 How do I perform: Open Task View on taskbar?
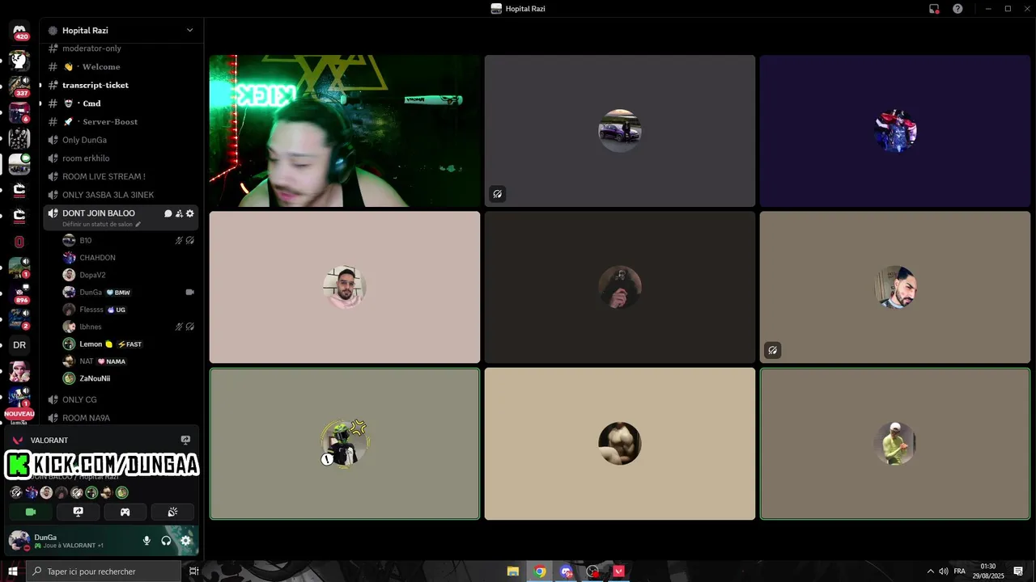click(x=193, y=571)
